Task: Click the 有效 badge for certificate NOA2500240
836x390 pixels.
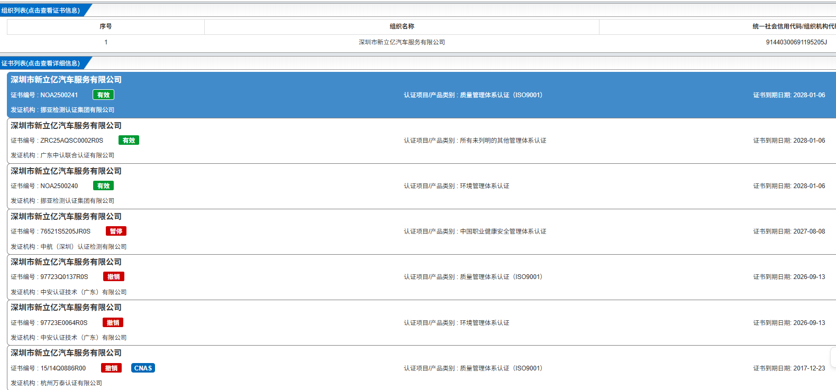Action: 103,186
